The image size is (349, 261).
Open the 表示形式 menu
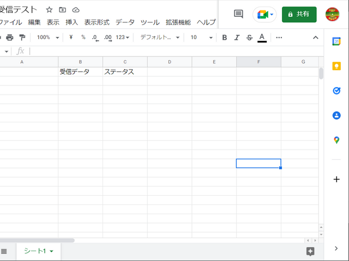pos(97,22)
